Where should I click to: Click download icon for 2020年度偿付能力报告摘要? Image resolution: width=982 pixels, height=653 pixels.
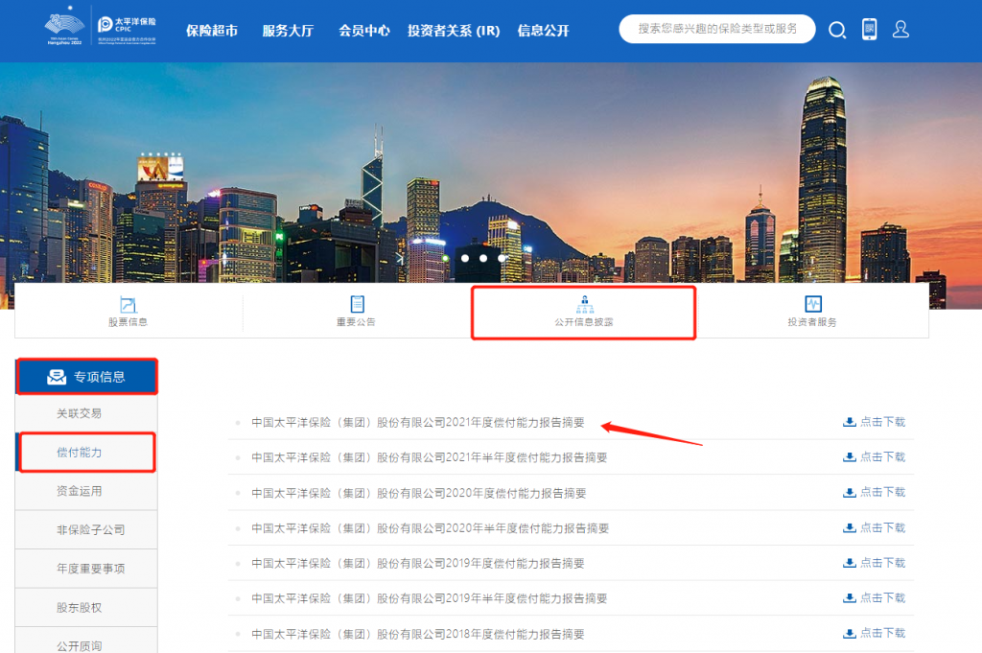(850, 493)
